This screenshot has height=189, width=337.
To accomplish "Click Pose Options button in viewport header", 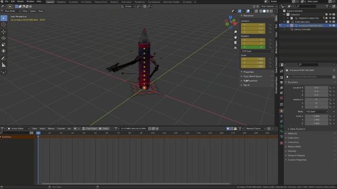I will click(268, 6).
